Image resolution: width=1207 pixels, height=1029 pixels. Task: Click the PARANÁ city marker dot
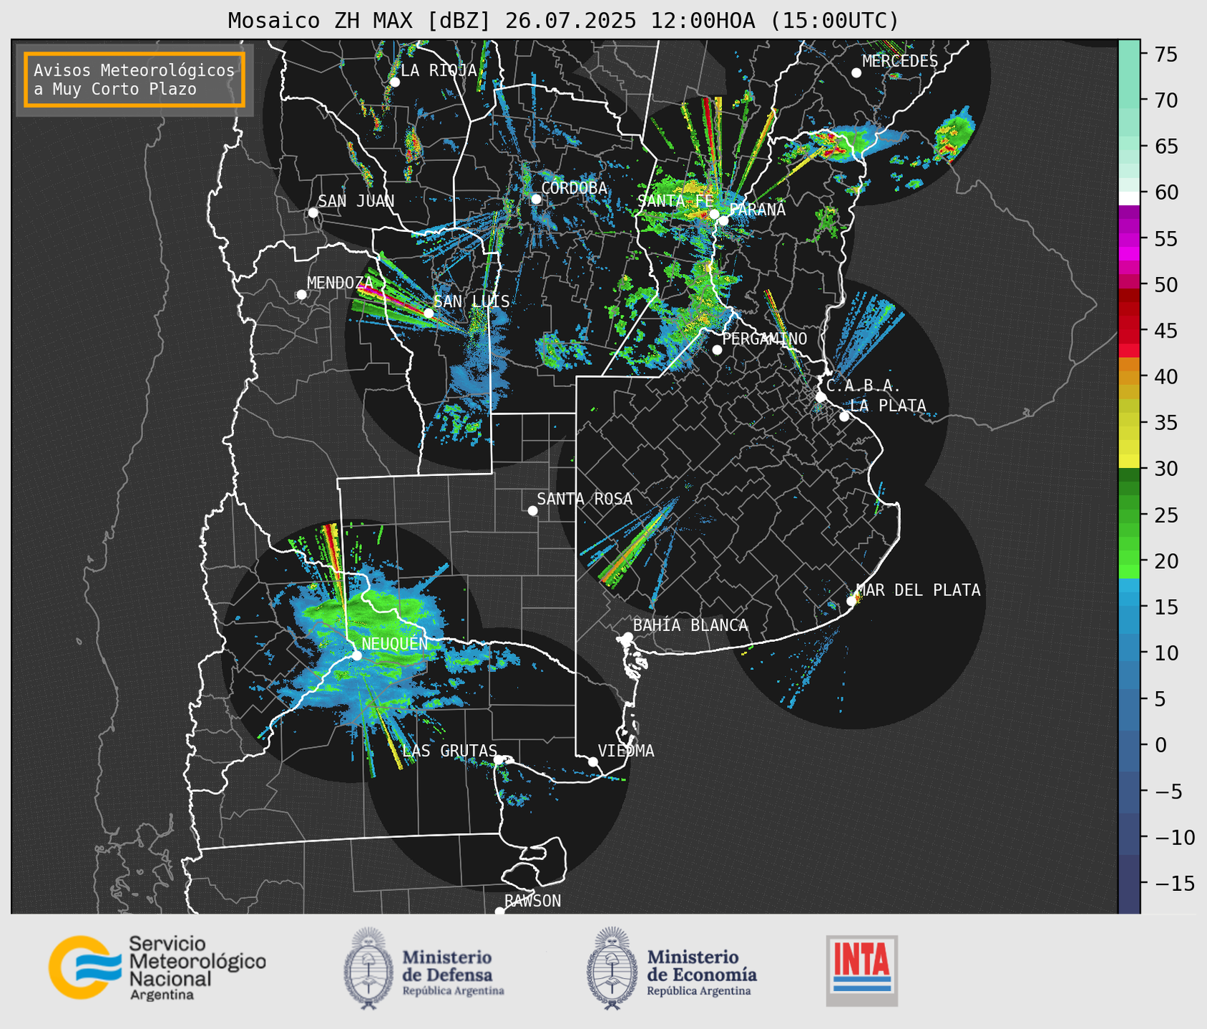[723, 220]
